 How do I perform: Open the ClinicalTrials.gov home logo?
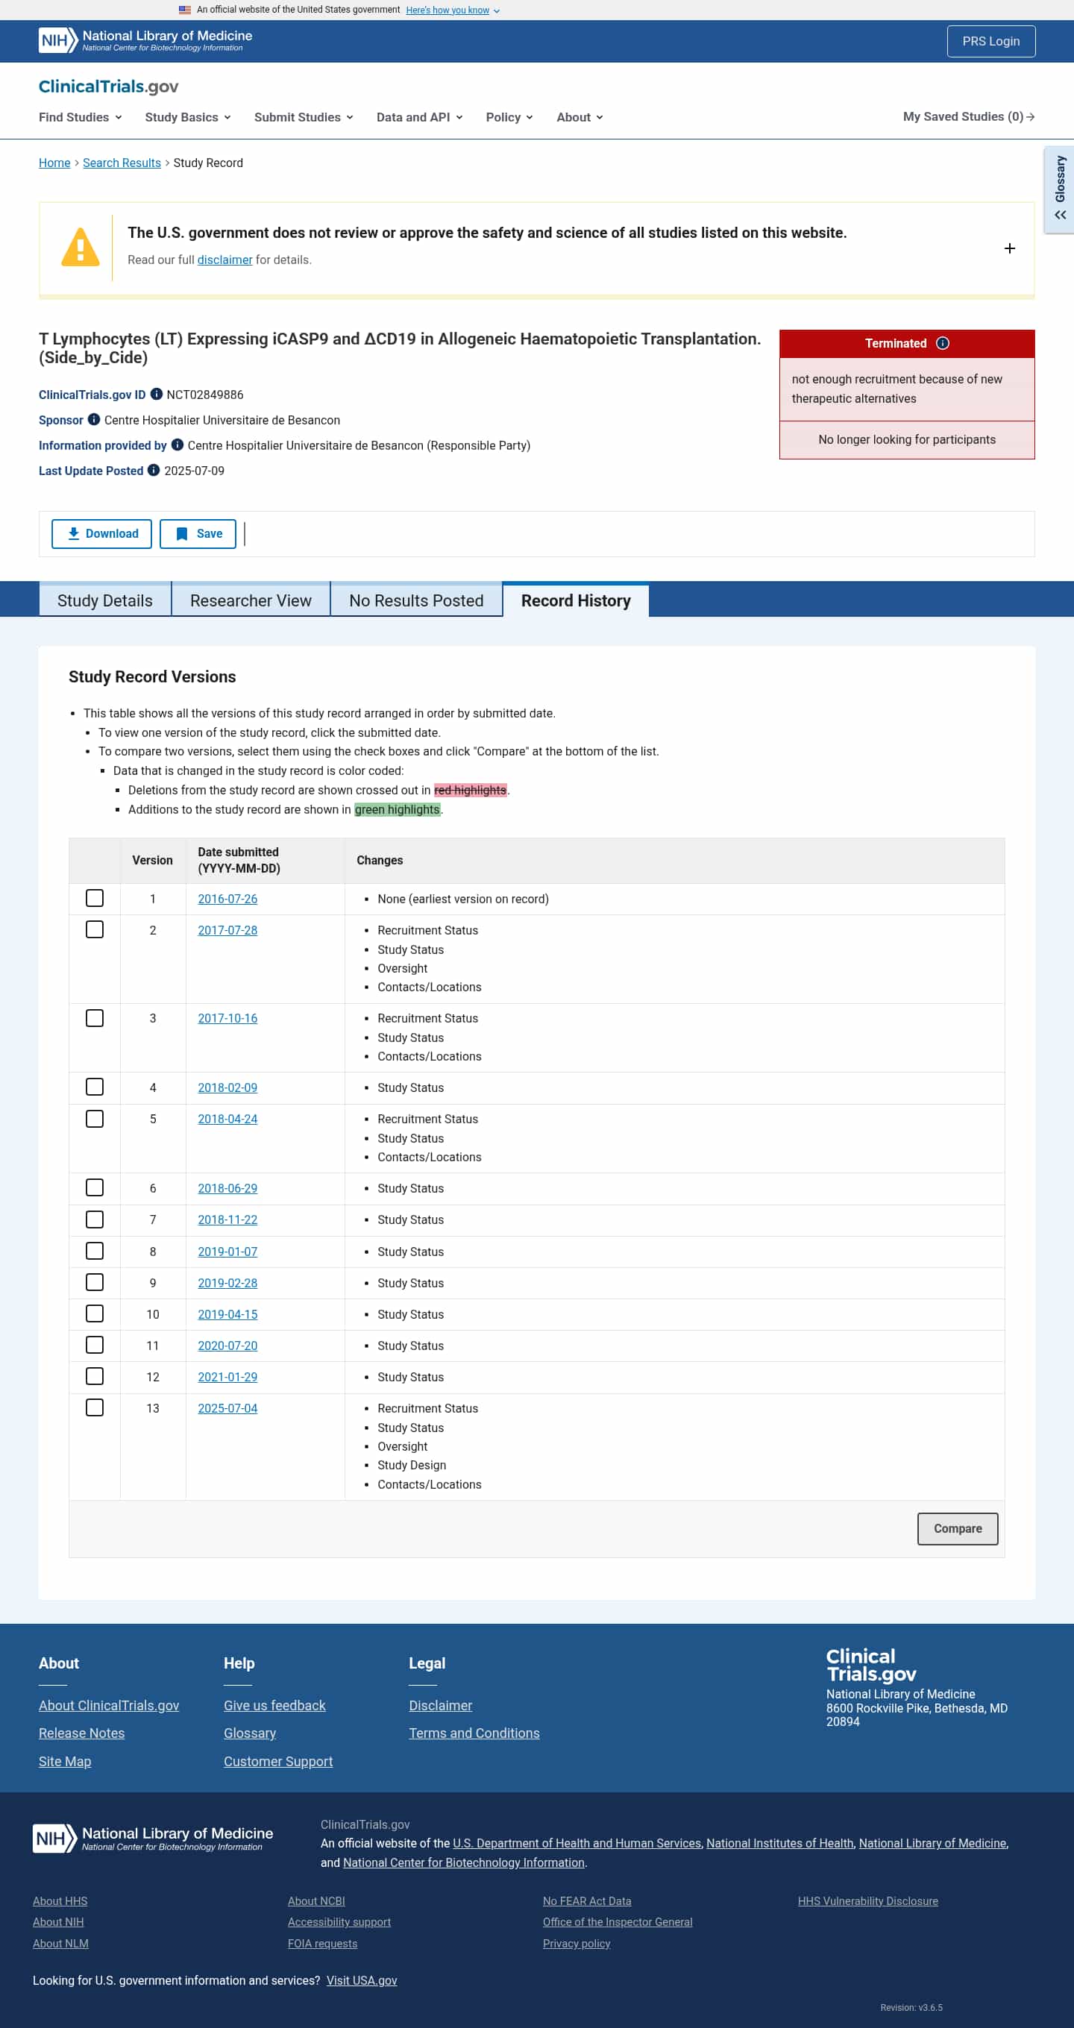[x=109, y=87]
